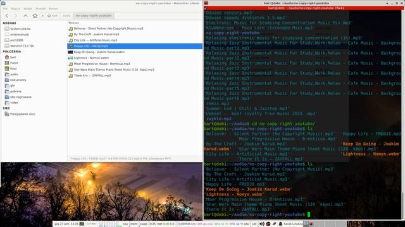Viewport: 405px width, 227px height.
Task: Jump to bart in the path bar
Action: [53, 16]
